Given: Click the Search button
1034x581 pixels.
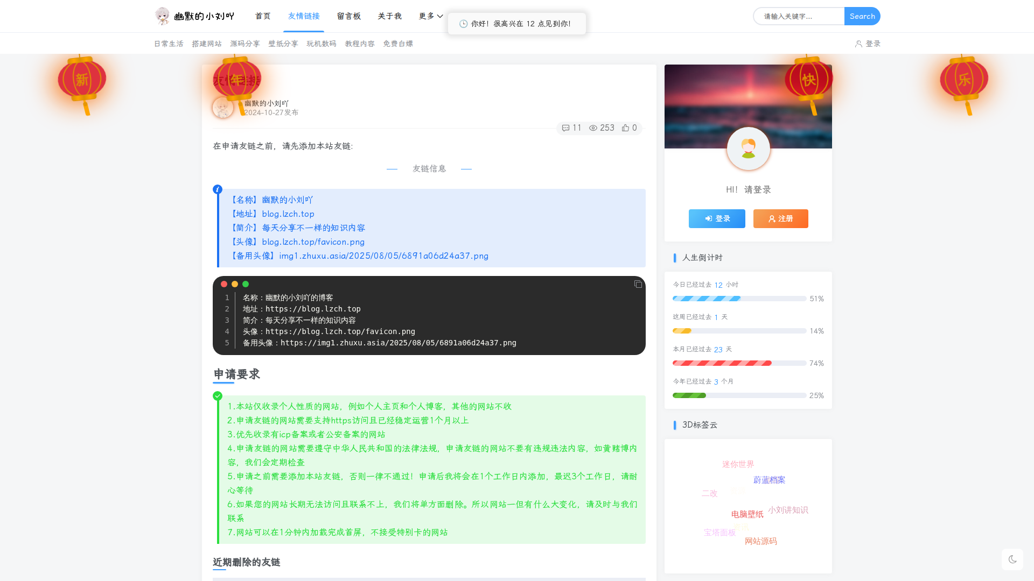Looking at the screenshot, I should point(862,16).
